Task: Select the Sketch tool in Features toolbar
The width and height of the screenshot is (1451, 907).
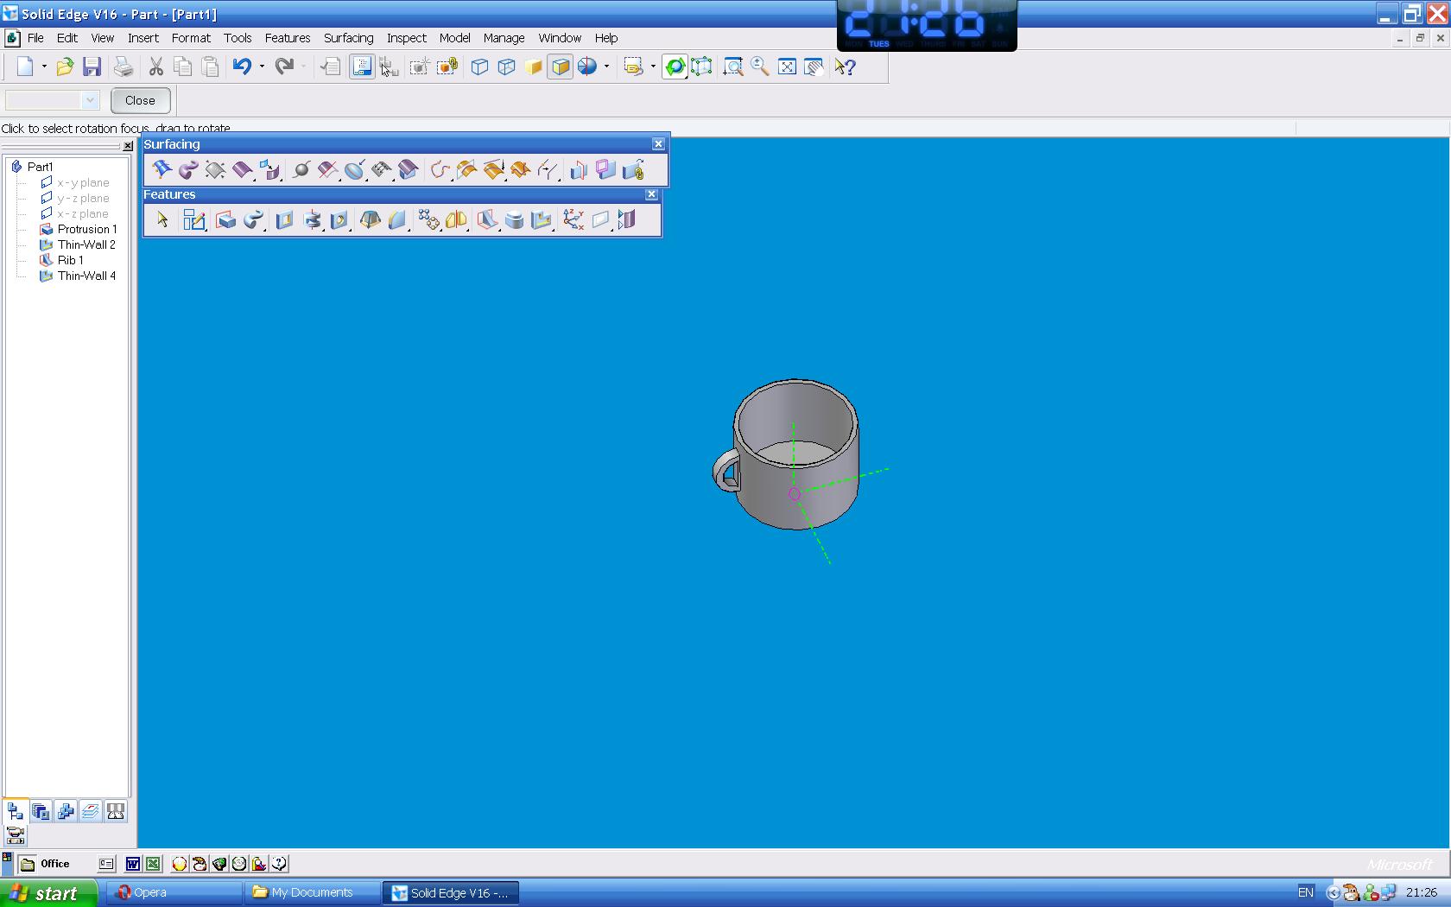Action: tap(194, 220)
